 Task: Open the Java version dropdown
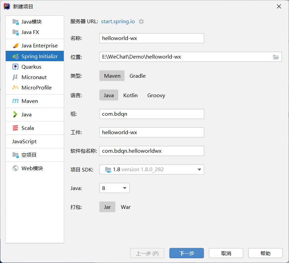click(x=114, y=188)
